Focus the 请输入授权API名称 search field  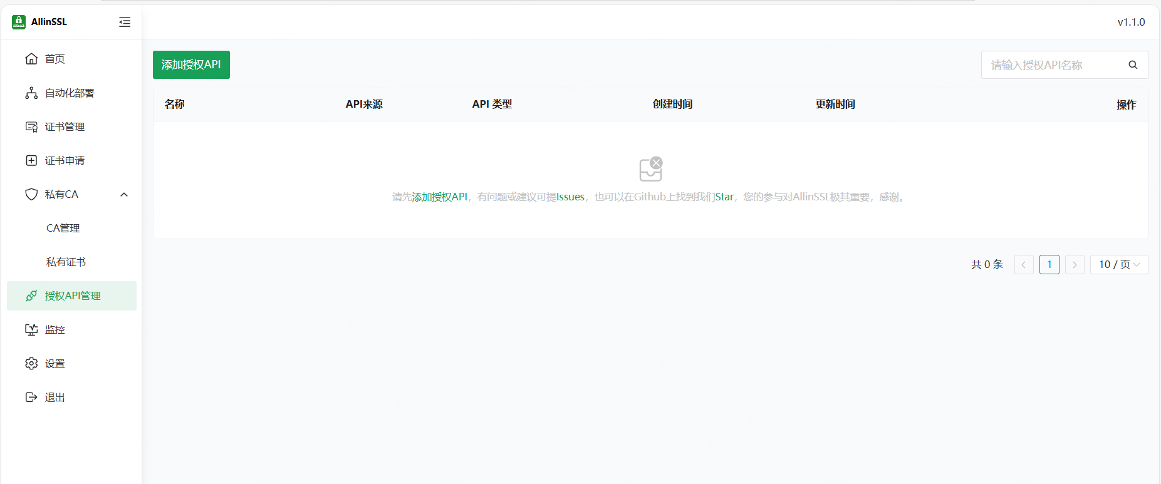coord(1065,64)
